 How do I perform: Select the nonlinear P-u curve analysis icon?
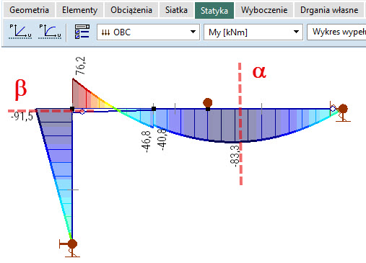[50, 32]
